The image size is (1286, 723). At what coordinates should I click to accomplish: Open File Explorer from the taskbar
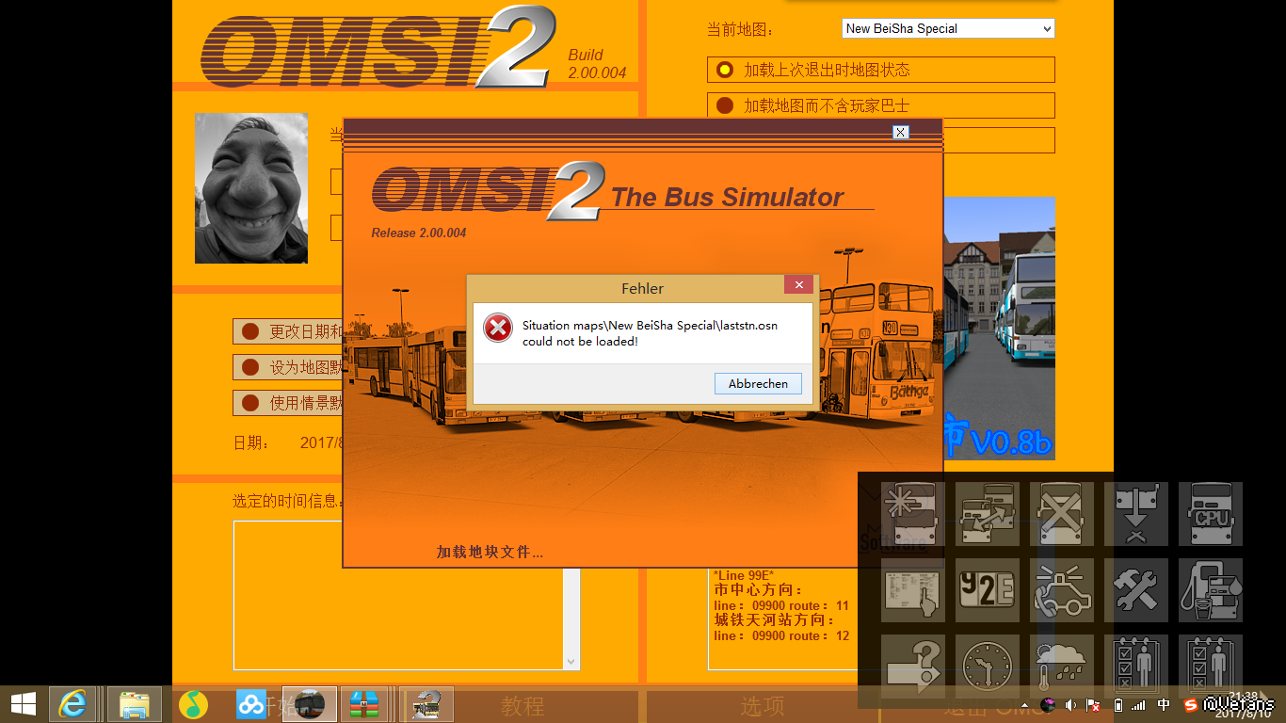(135, 704)
